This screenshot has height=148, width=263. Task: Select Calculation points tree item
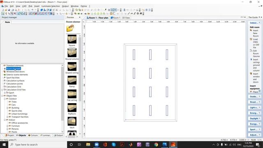pos(14,83)
